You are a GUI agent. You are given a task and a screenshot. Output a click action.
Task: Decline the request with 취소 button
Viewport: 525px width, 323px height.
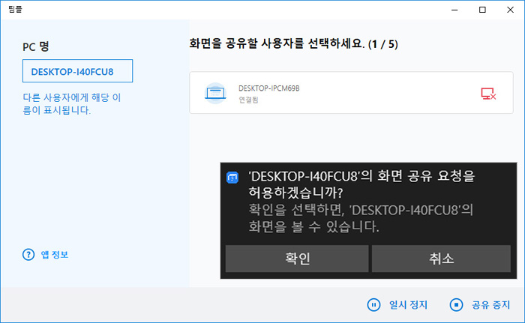pos(441,259)
